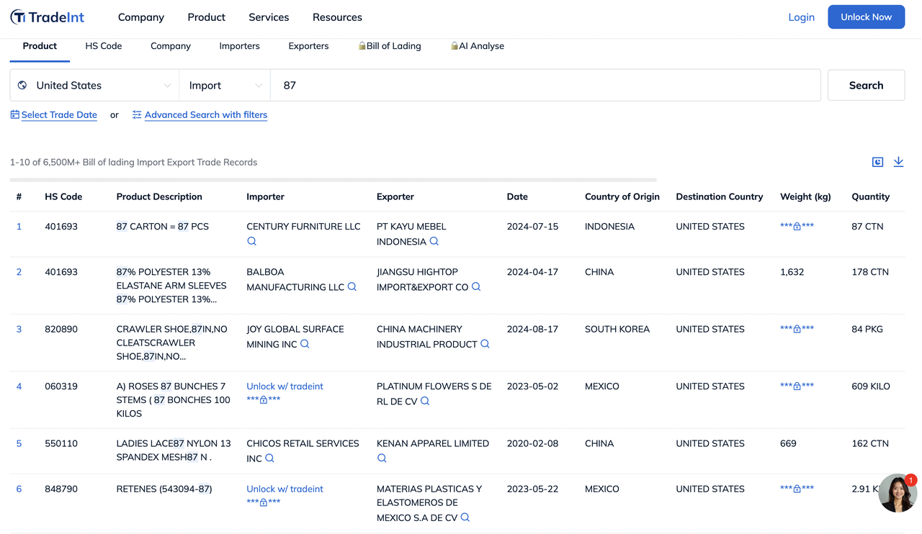The width and height of the screenshot is (922, 534).
Task: Select the locked Bill of Lading tab
Action: [390, 46]
